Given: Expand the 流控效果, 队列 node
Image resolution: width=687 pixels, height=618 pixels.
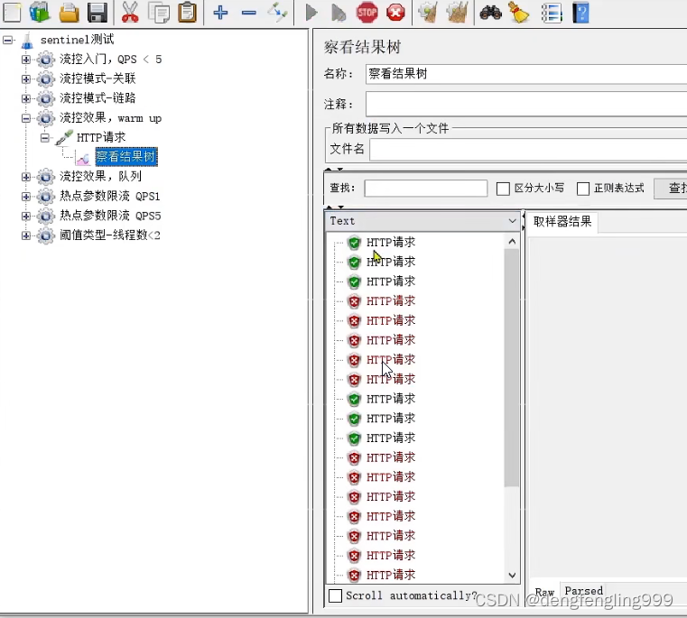Looking at the screenshot, I should click(x=26, y=177).
